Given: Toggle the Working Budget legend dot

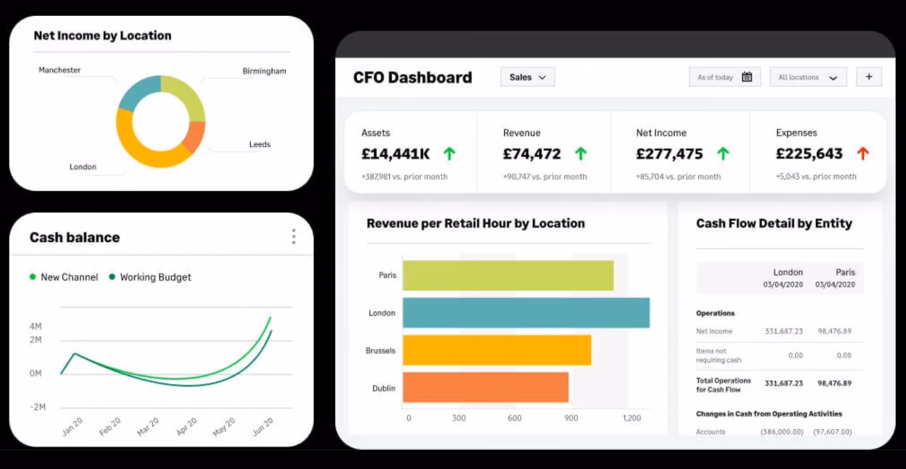Looking at the screenshot, I should 112,277.
